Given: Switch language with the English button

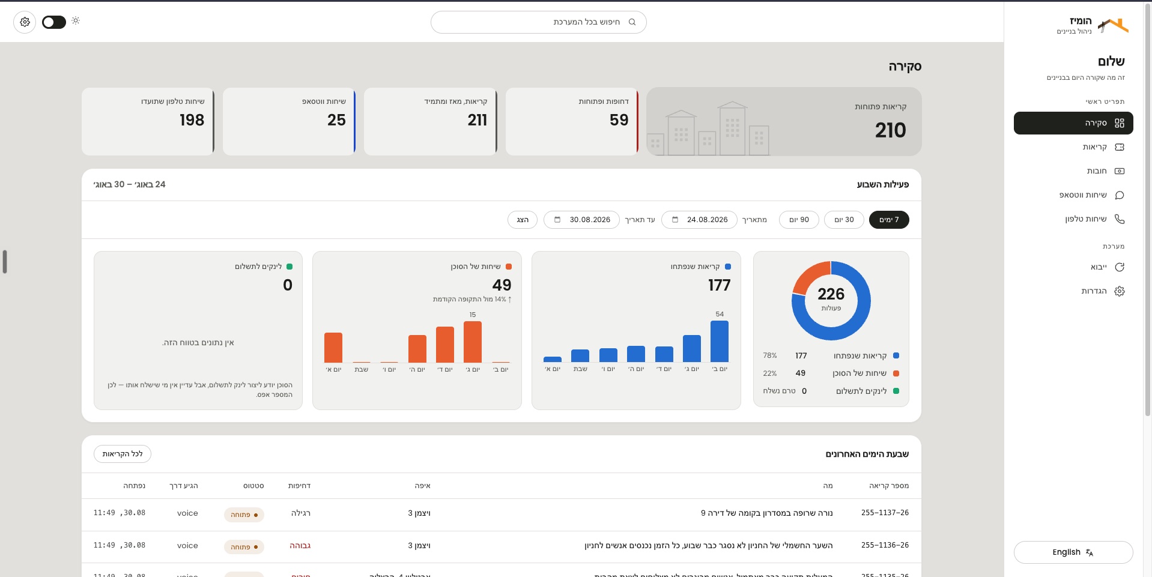Looking at the screenshot, I should click(x=1073, y=552).
